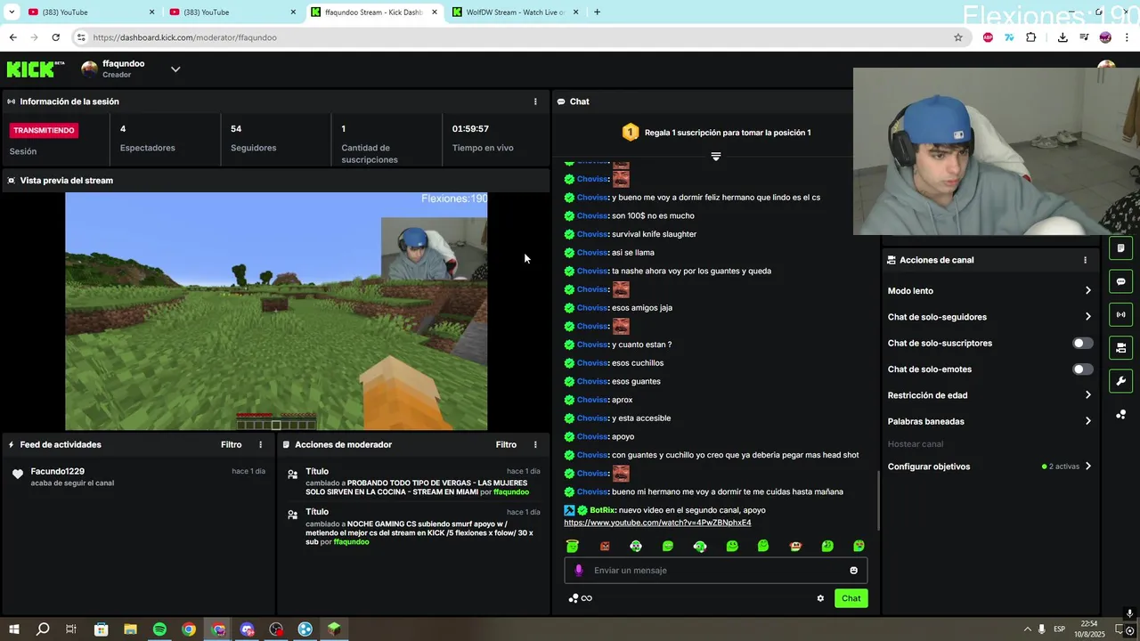
Task: Click the Hostear canal option
Action: (x=915, y=444)
